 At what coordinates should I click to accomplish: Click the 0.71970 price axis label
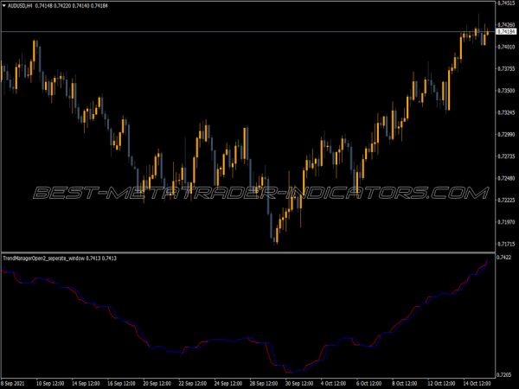(x=506, y=222)
